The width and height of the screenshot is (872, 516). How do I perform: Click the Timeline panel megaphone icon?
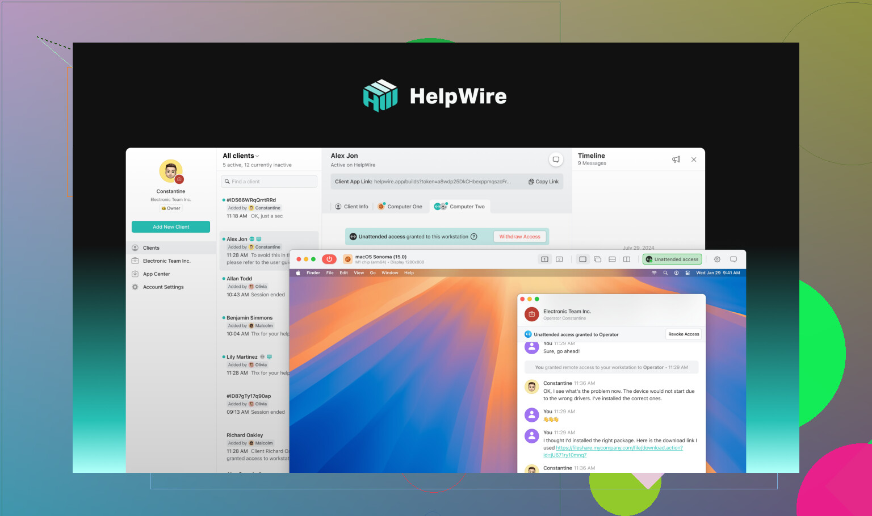[x=676, y=160]
